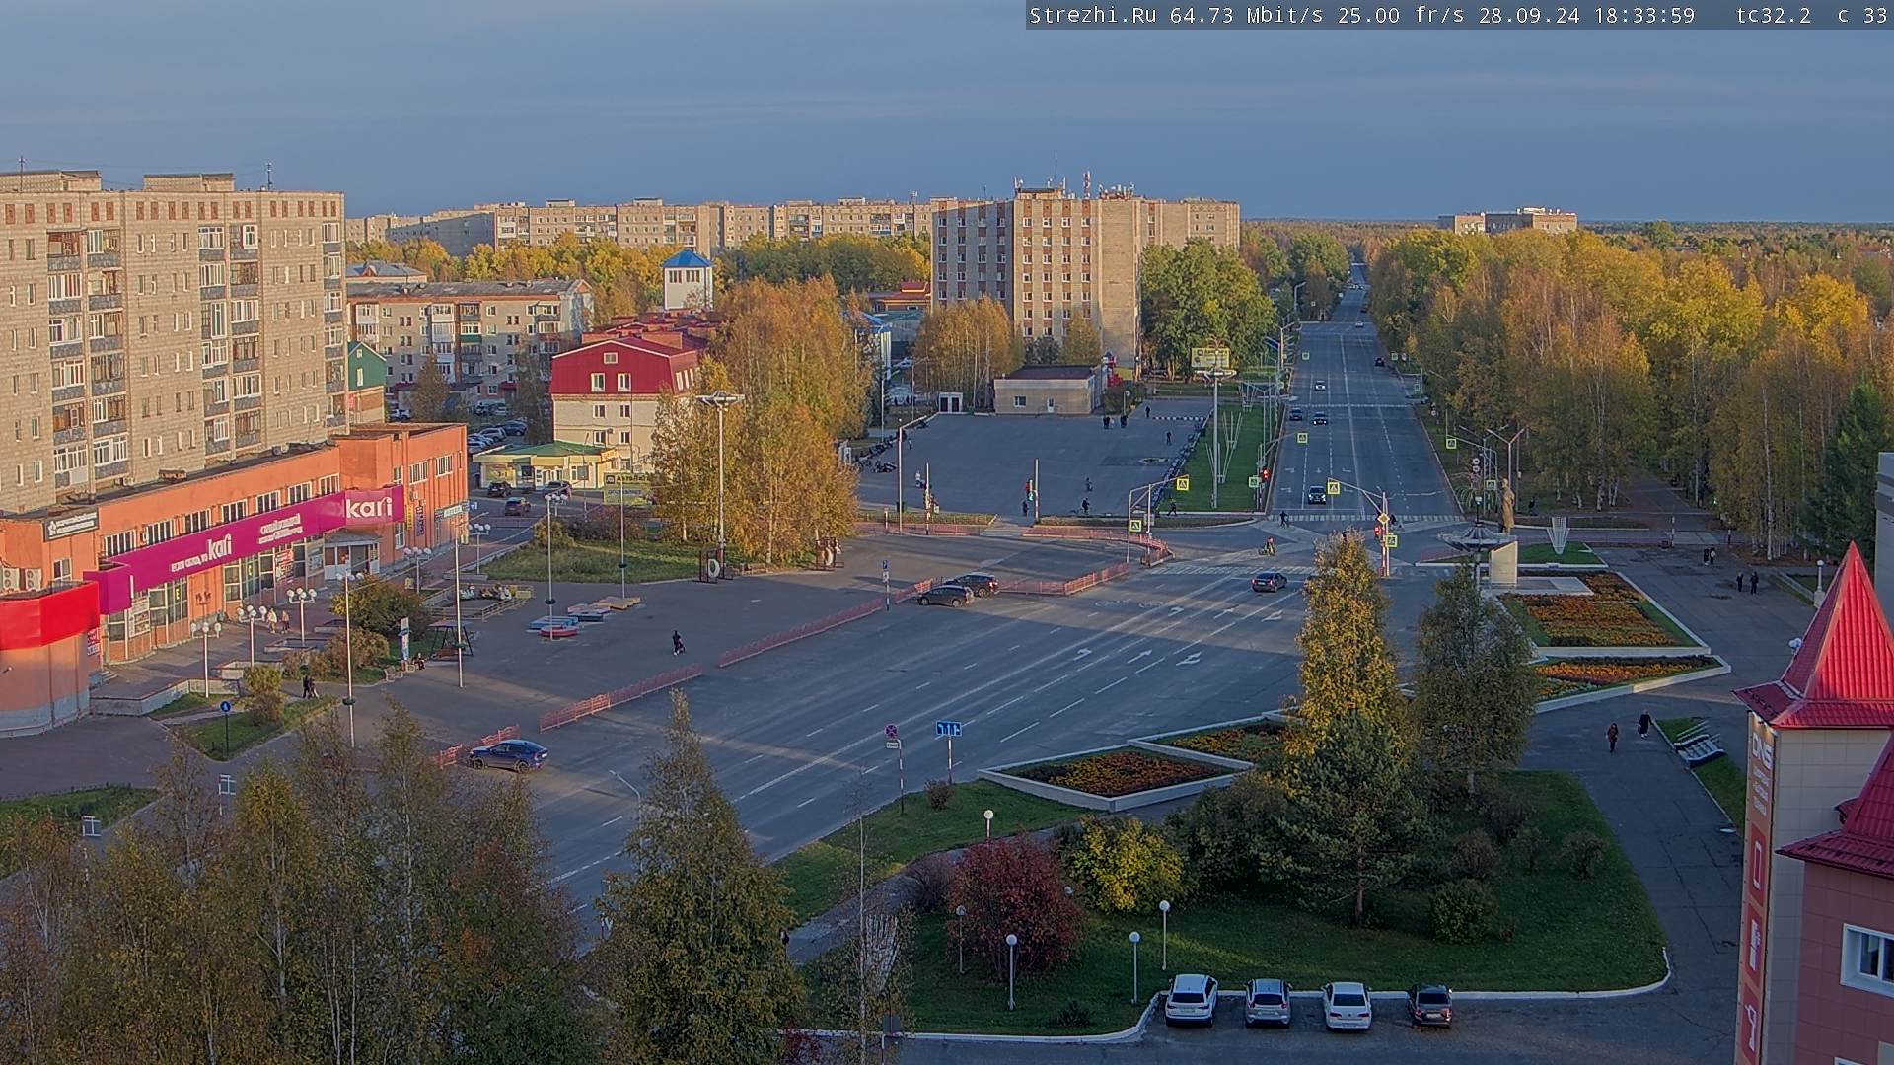Image resolution: width=1894 pixels, height=1065 pixels.
Task: Click the 28.09.24 date stamp
Action: pyautogui.click(x=1529, y=15)
